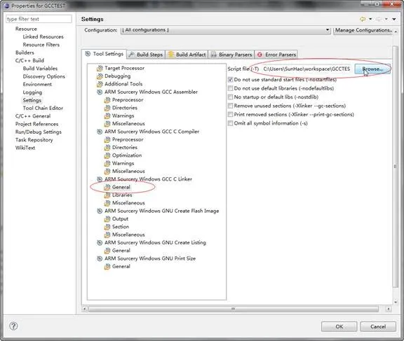Select the Additional Tools icon
Viewport: 404px width, 341px height.
(x=100, y=84)
